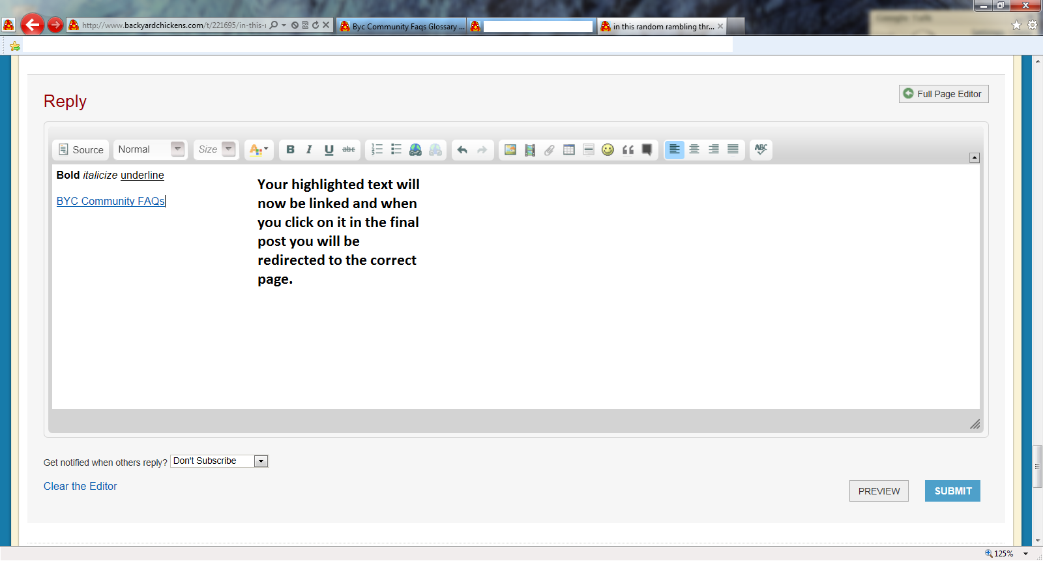
Task: Toggle bold formatting in editor toolbar
Action: 290,149
